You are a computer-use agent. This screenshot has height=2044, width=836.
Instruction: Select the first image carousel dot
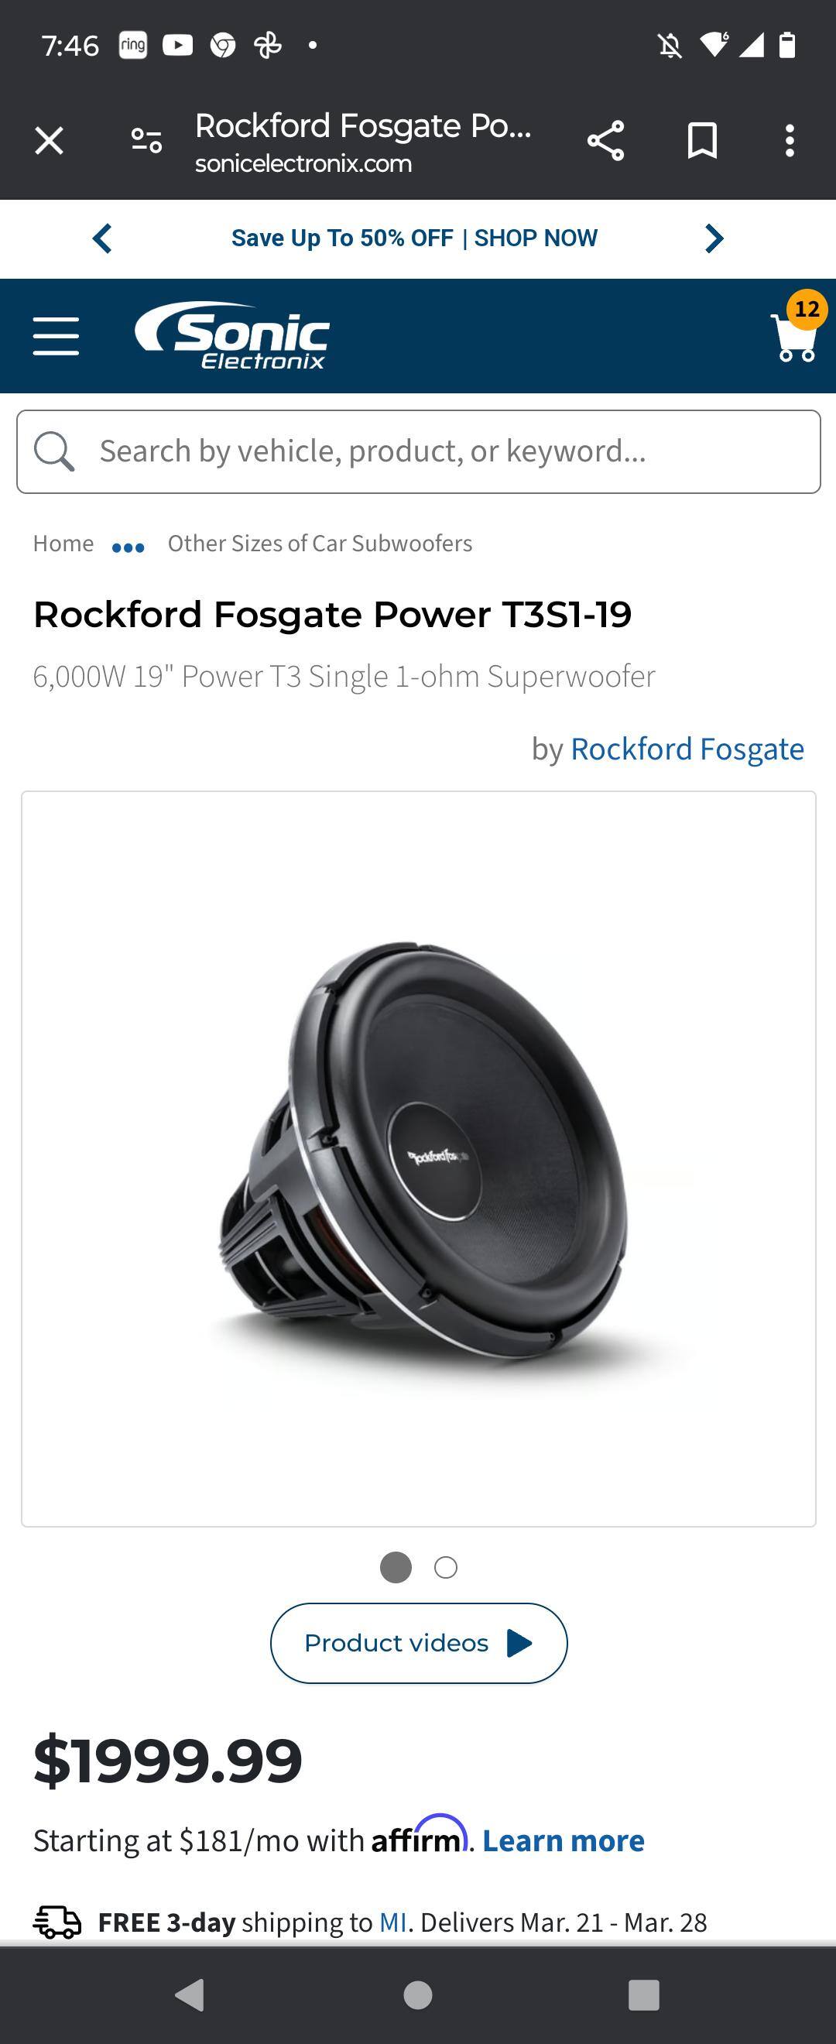coord(396,1567)
